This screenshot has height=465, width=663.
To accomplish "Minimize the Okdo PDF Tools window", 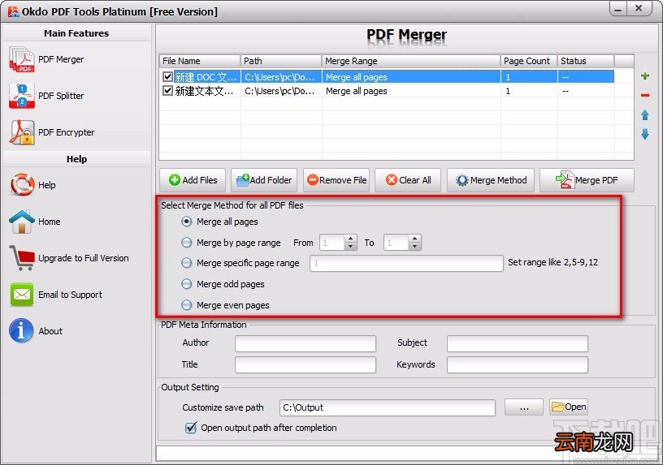I will 618,9.
